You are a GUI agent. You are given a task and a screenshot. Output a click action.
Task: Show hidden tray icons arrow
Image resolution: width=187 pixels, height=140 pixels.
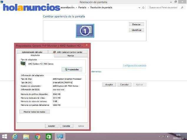pyautogui.click(x=159, y=137)
